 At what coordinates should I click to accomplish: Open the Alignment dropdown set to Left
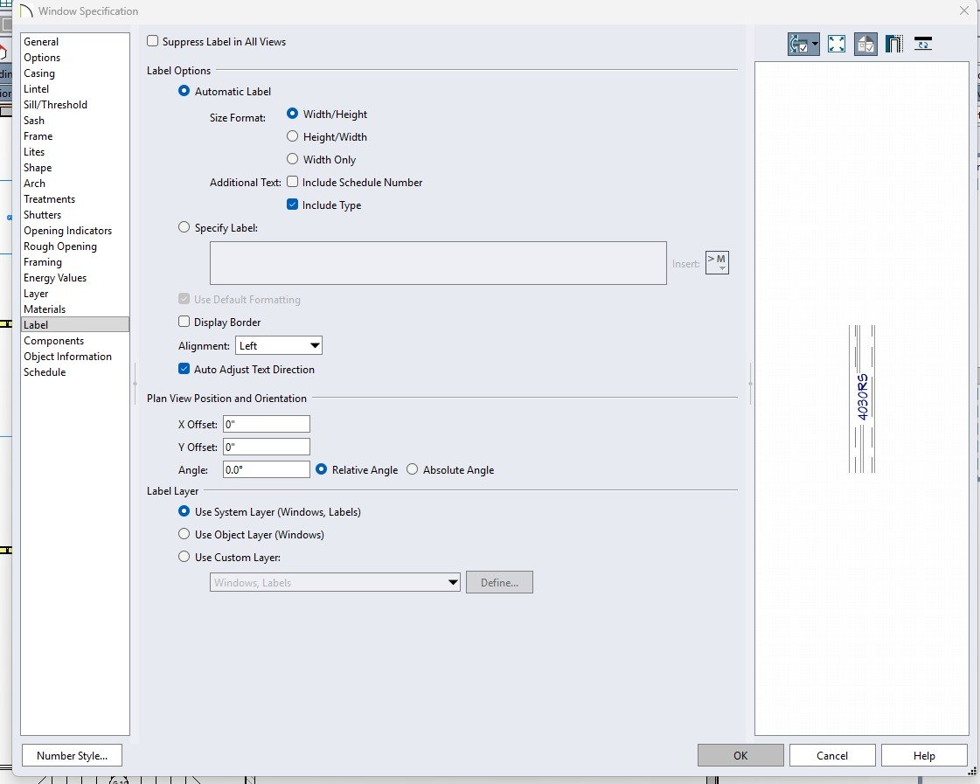click(x=279, y=346)
